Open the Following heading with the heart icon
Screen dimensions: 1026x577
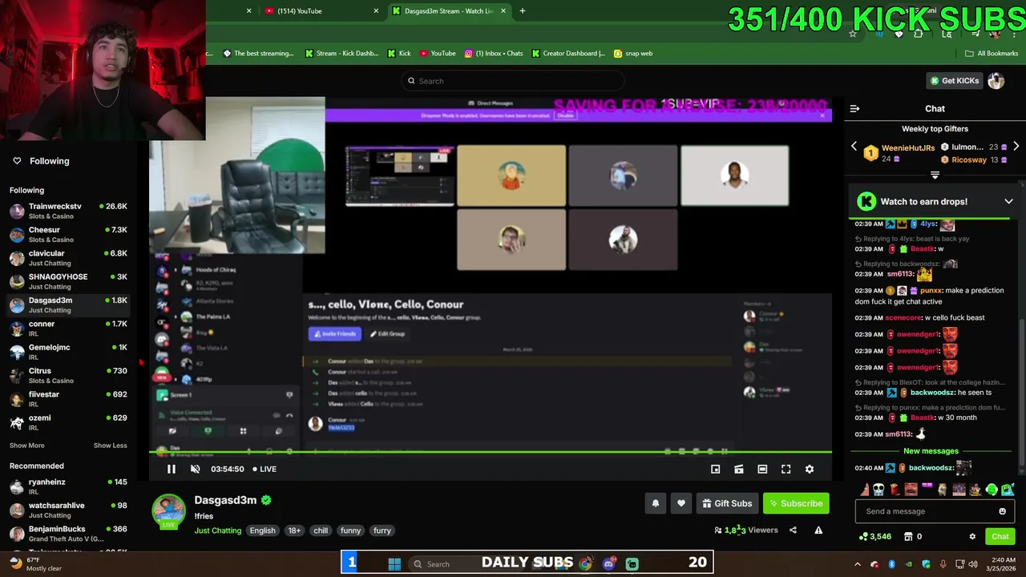pos(41,161)
